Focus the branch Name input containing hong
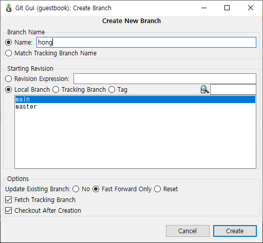This screenshot has height=243, width=263. click(146, 43)
